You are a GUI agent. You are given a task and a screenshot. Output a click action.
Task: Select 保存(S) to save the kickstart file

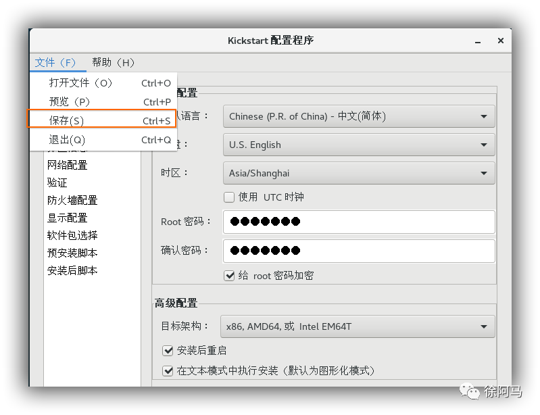pos(102,120)
